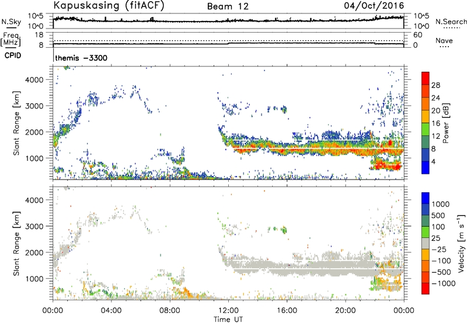Click the date '04/Oct/2016'
The height and width of the screenshot is (323, 467).
pyautogui.click(x=374, y=6)
